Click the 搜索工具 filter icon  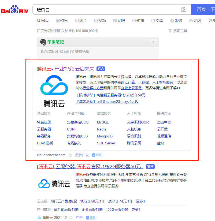pos(170,31)
